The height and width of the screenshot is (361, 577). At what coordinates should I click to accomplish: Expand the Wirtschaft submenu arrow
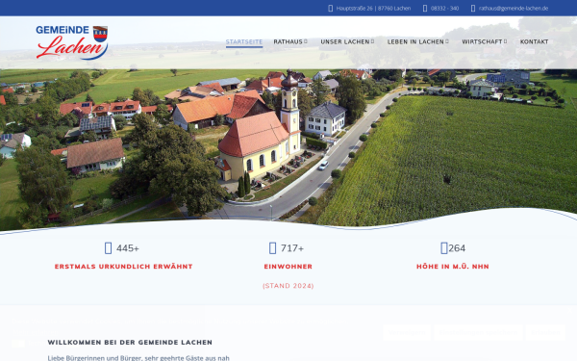tap(505, 41)
